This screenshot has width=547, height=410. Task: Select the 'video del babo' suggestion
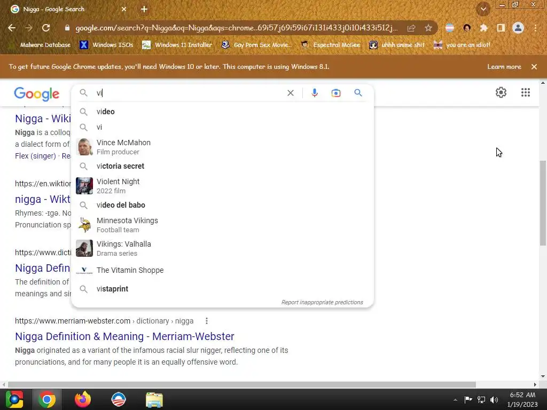click(x=222, y=205)
